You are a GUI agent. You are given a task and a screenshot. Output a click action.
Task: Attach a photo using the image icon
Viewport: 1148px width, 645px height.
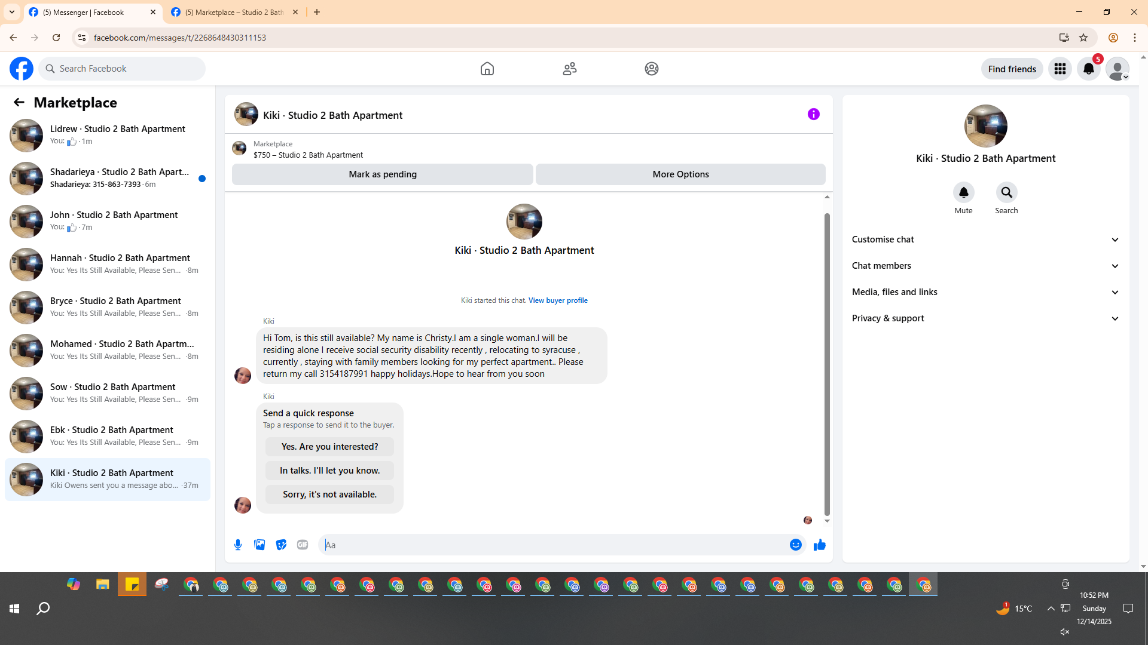259,545
